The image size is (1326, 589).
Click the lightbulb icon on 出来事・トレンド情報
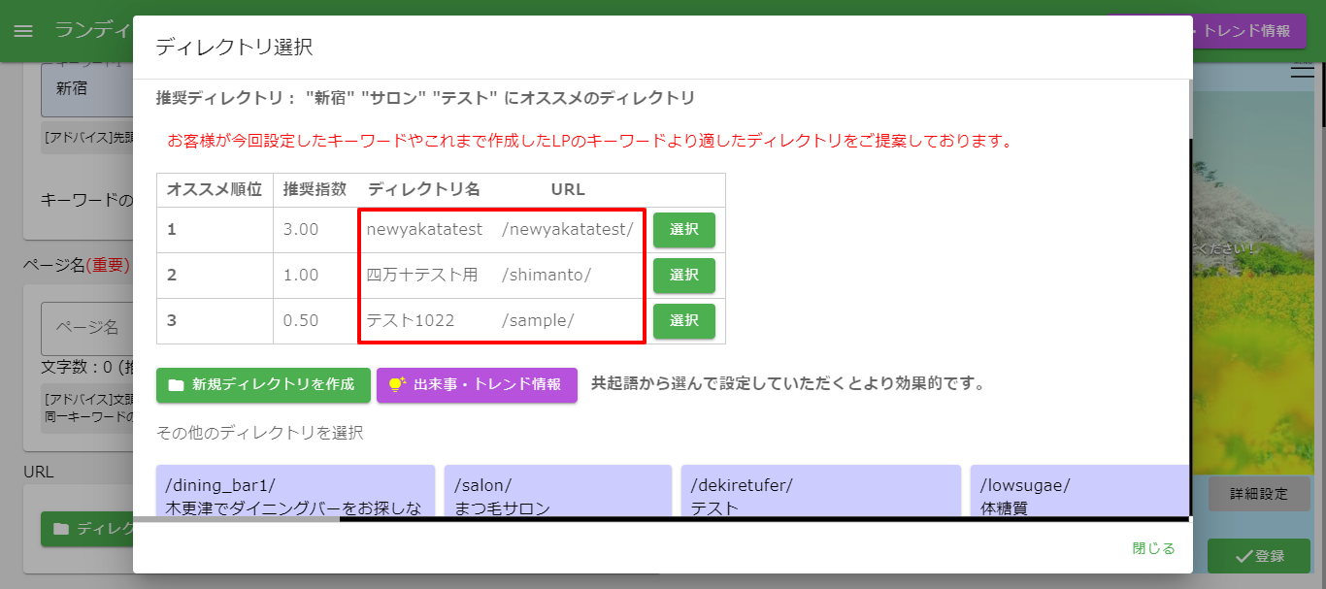point(397,384)
